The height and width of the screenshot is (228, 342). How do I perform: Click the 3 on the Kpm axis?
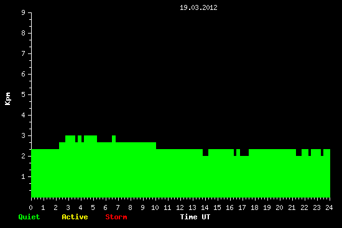(x=24, y=135)
